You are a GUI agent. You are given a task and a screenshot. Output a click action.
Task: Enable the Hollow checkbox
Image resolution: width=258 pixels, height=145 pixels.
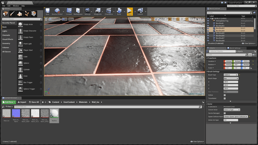point(225,95)
